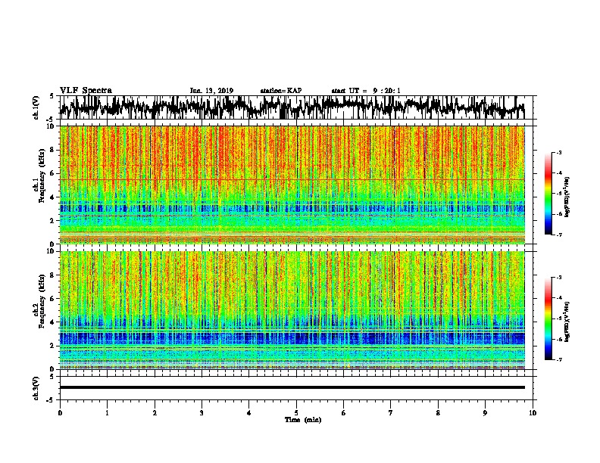Screen dimensions: 600x463
Task: Click the "-7" label on the ch.2 colorbar
Action: coord(558,359)
